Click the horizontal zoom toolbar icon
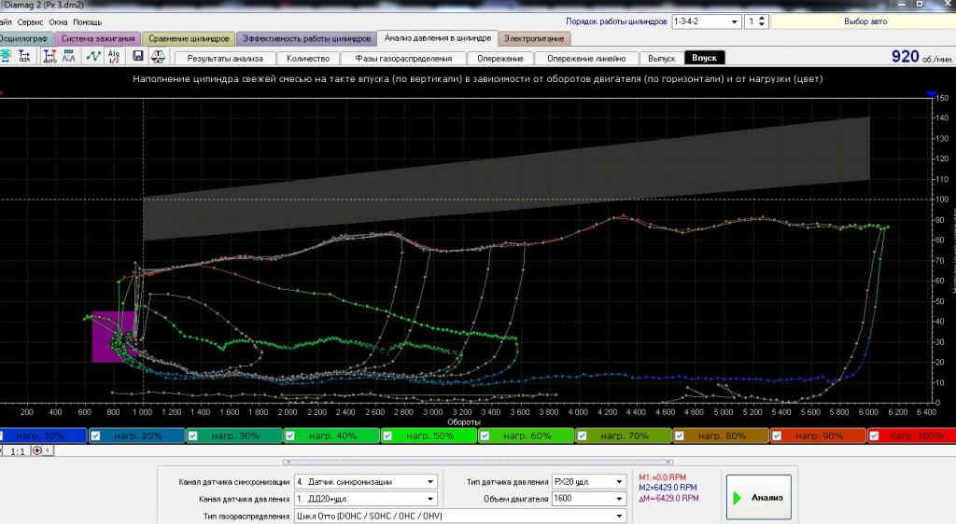 pos(24,57)
